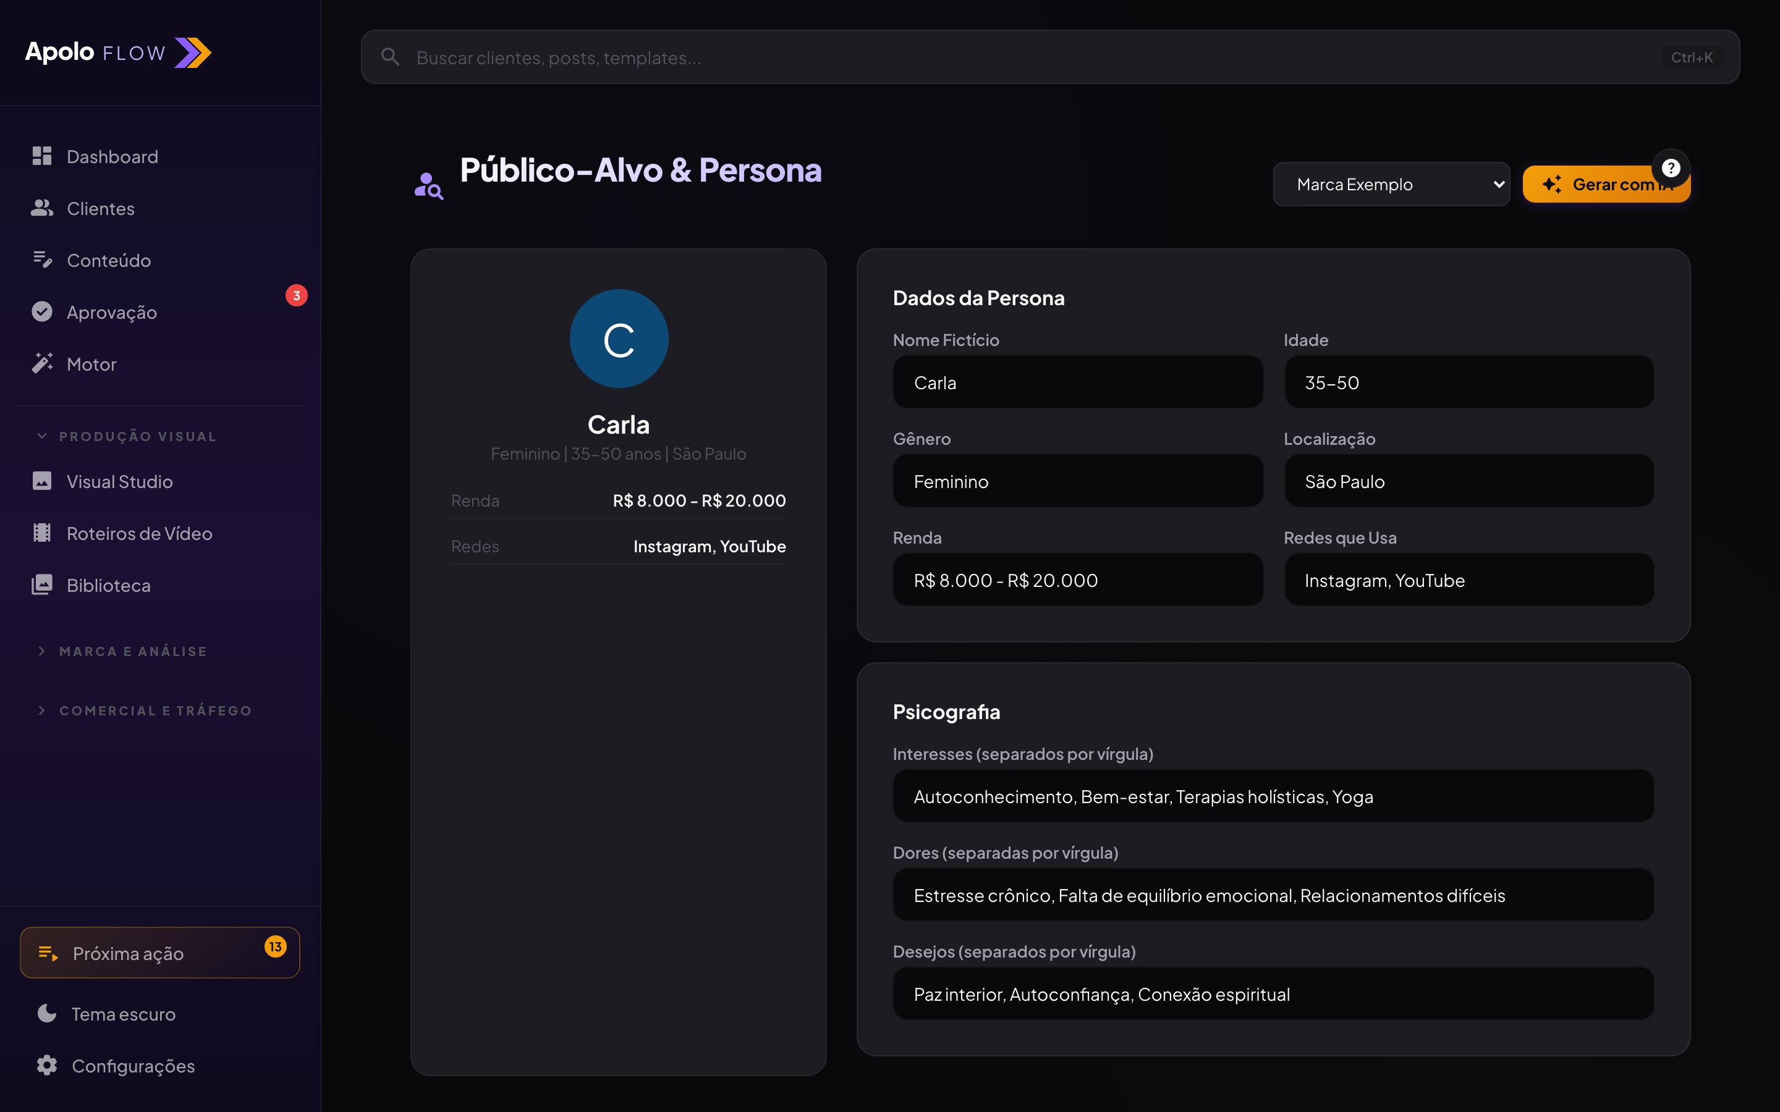
Task: Open Configurações gear icon
Action: pos(47,1065)
